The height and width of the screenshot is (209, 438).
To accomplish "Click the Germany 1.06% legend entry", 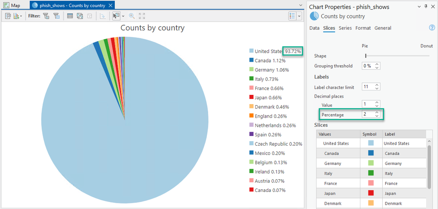I will click(x=269, y=70).
